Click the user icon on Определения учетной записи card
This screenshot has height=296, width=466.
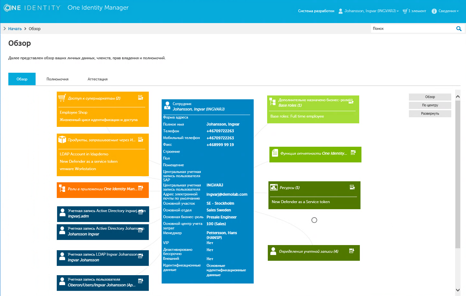click(273, 251)
